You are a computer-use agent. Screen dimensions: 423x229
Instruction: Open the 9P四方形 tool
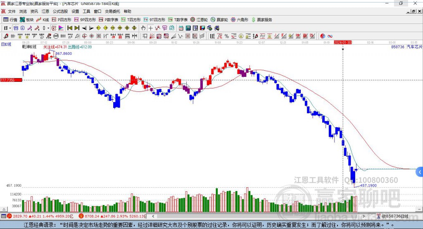85,20
